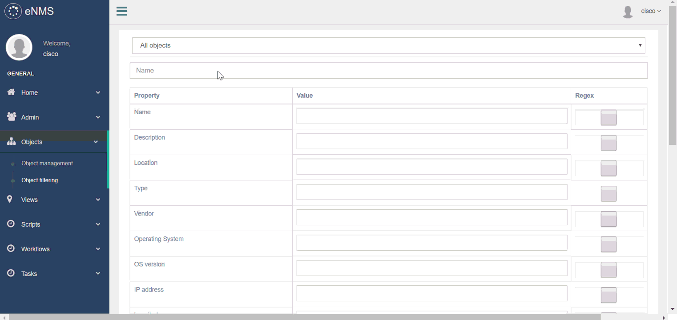The image size is (677, 320).
Task: Open the All objects dropdown
Action: (389, 45)
